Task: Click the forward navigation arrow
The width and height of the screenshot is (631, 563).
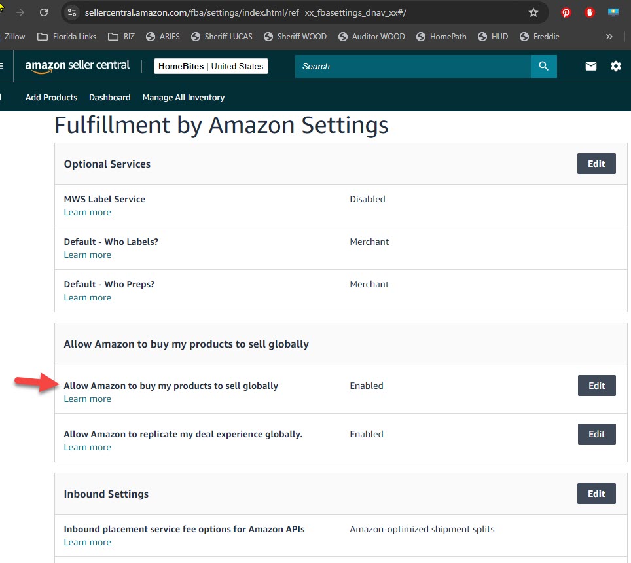Action: [x=20, y=12]
